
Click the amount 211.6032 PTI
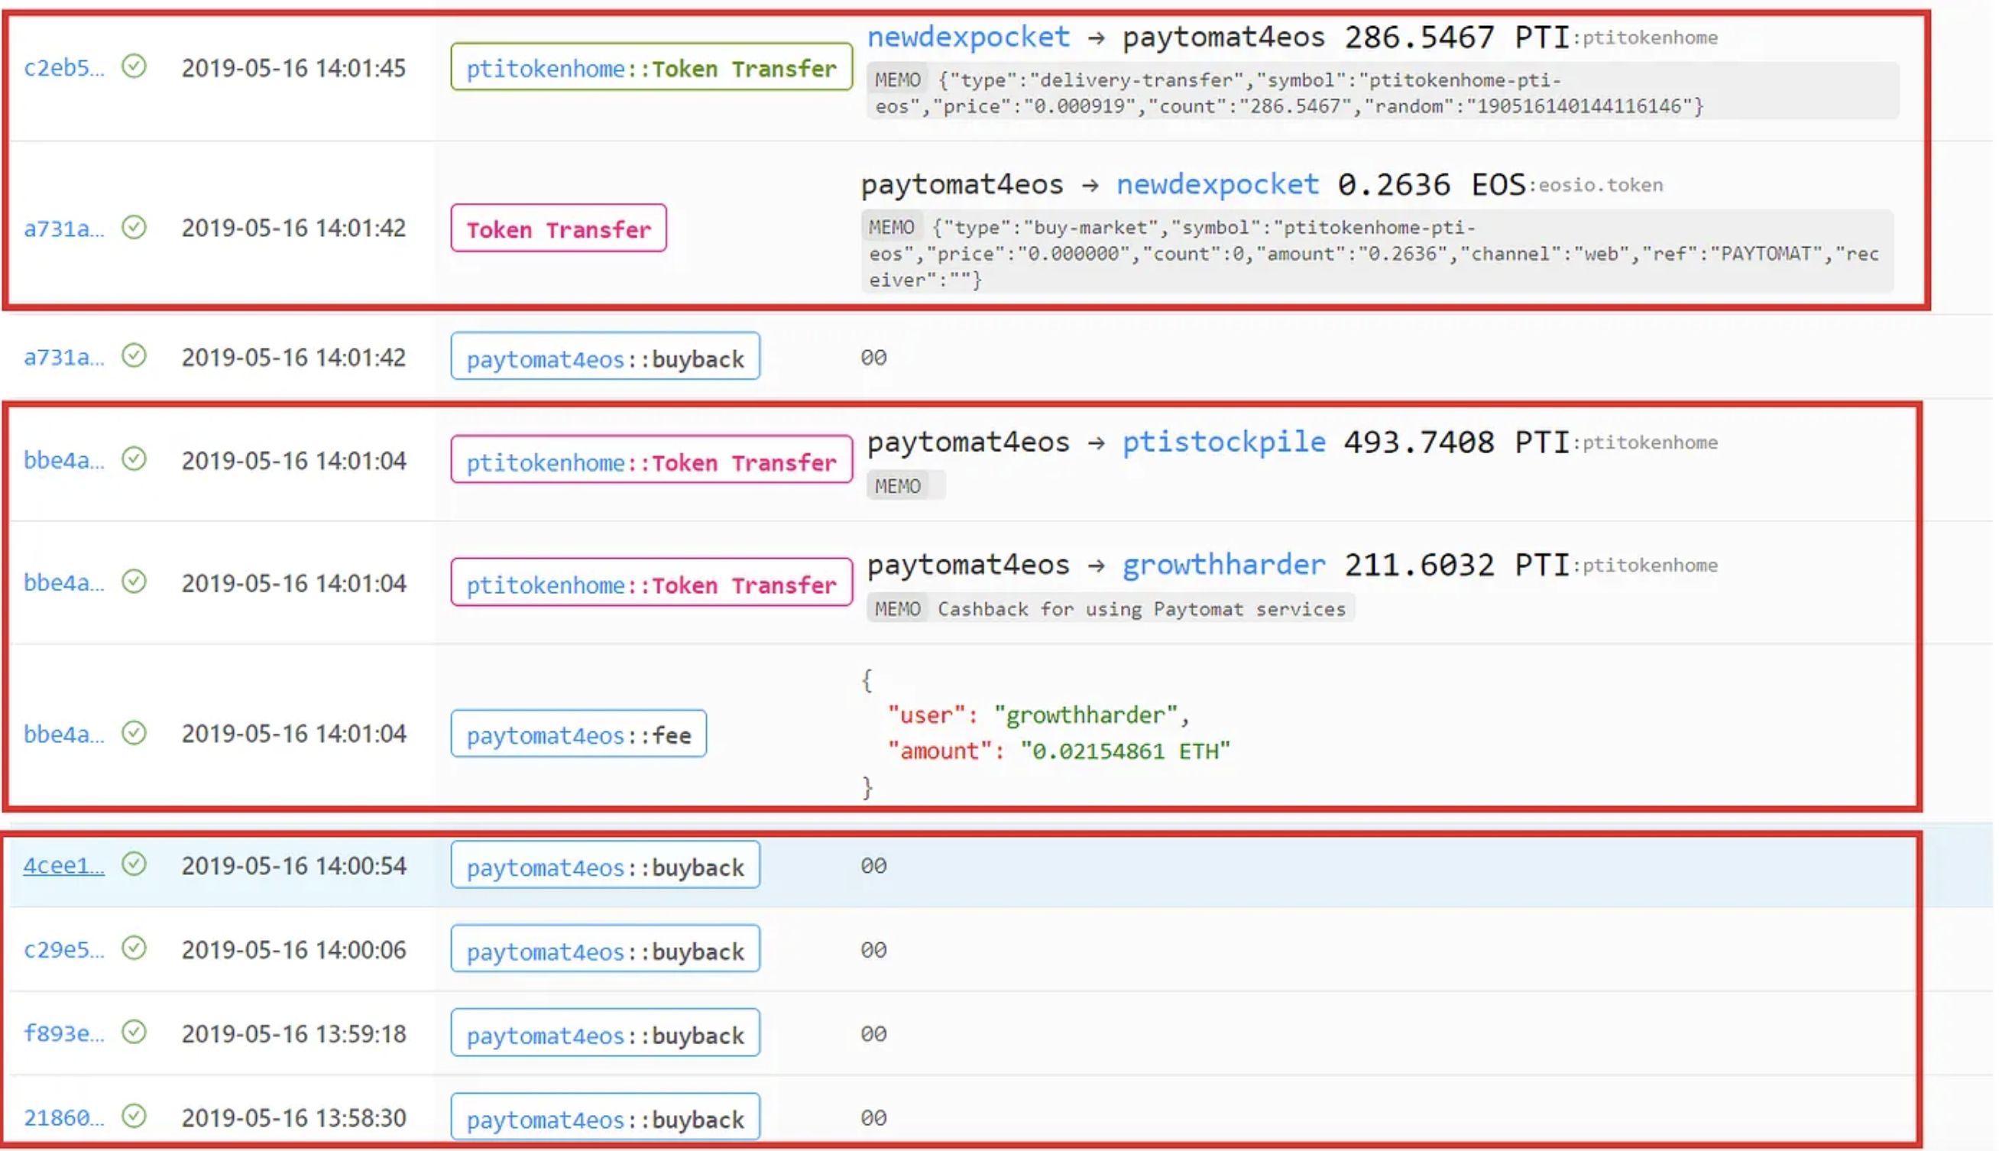point(1457,565)
